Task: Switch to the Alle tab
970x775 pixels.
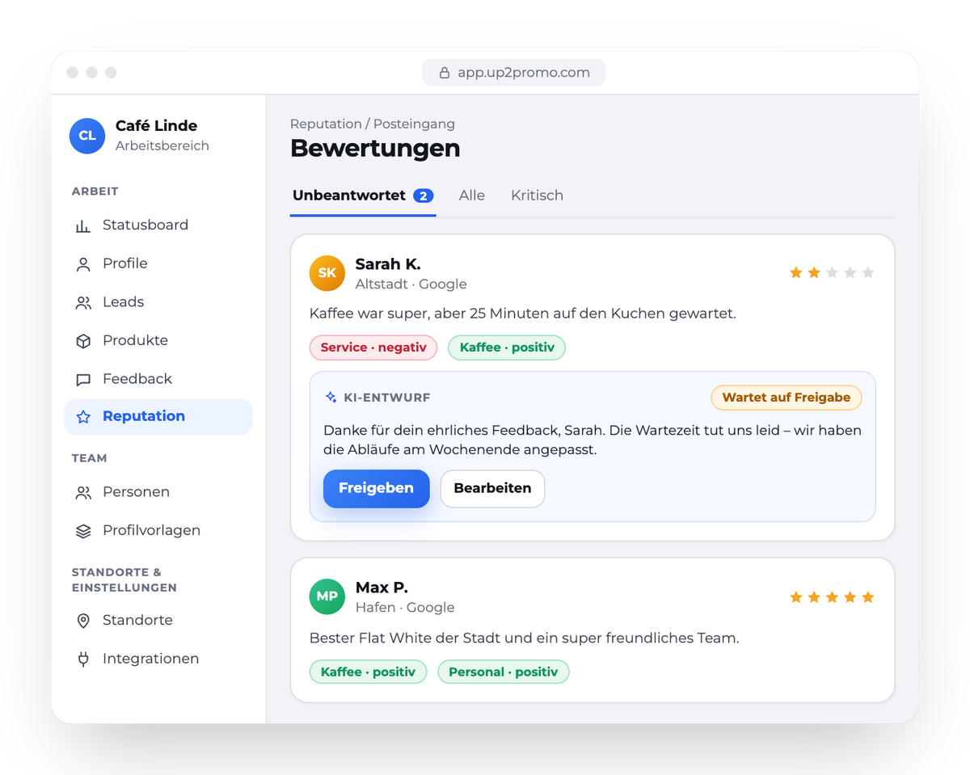Action: pos(472,196)
